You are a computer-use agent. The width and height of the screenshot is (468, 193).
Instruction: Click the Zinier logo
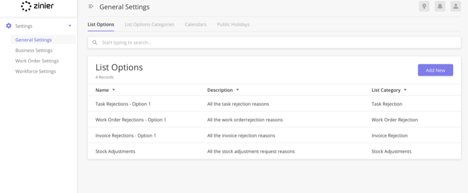point(37,6)
